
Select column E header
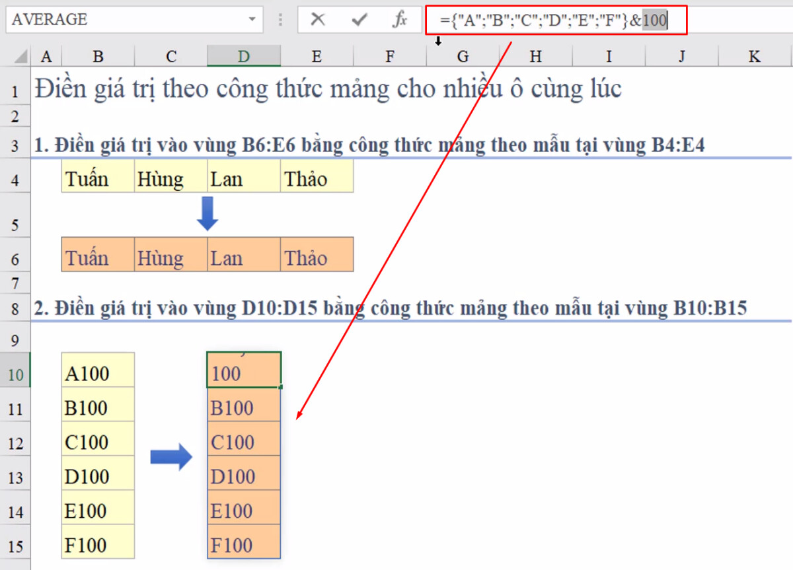(317, 57)
